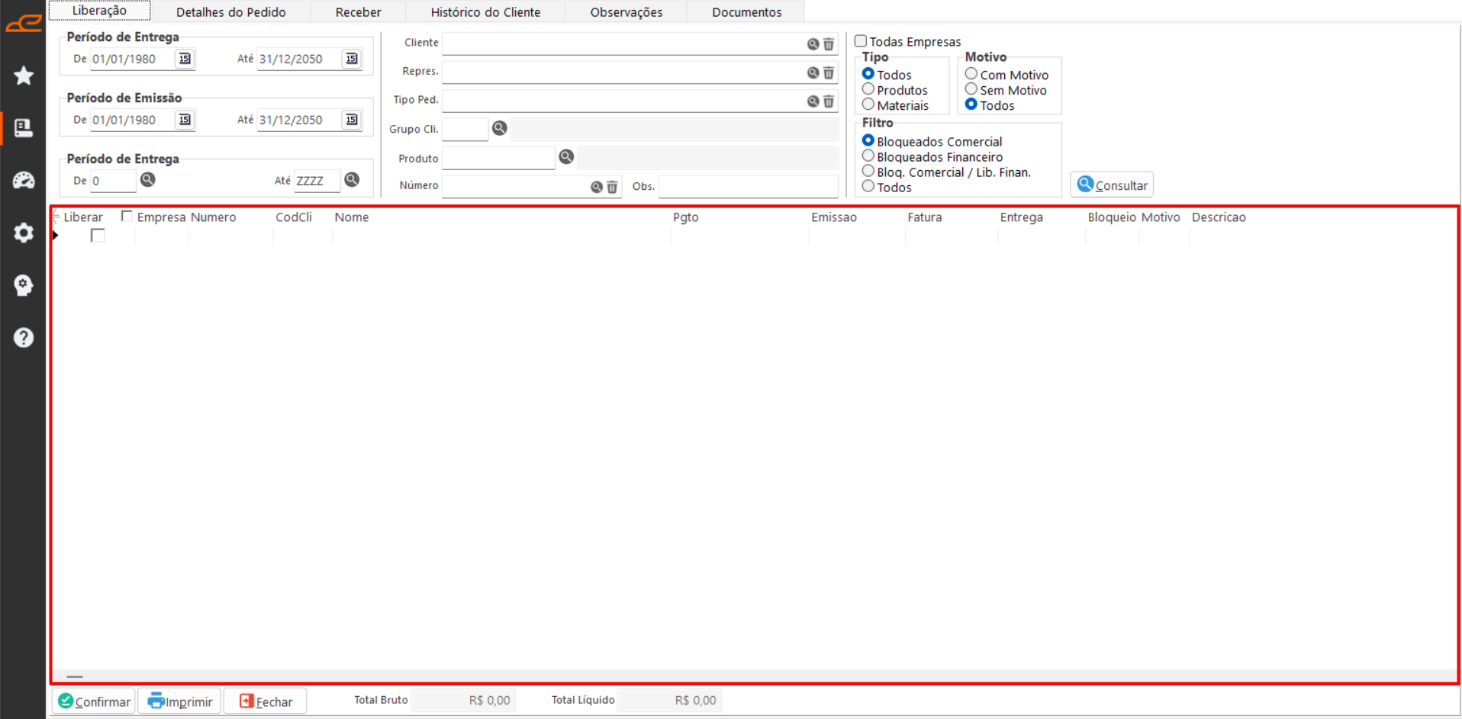The image size is (1462, 719).
Task: Click the help question mark icon
Action: coord(24,337)
